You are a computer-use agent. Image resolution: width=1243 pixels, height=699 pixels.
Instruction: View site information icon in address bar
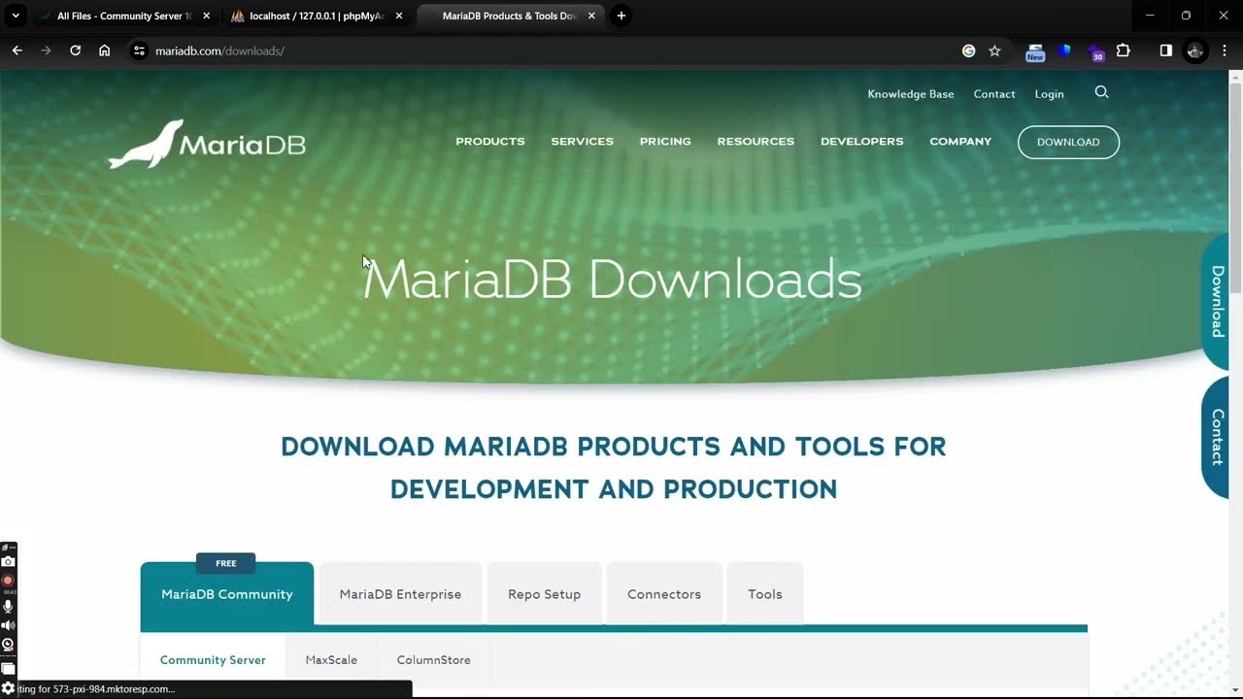[x=139, y=50]
